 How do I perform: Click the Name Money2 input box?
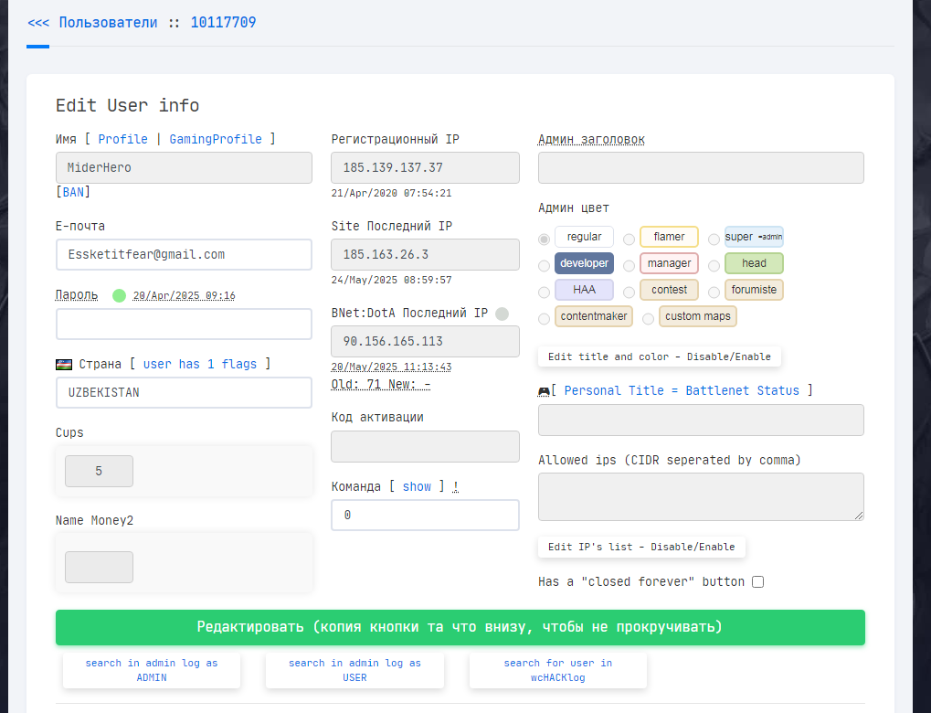pyautogui.click(x=100, y=568)
